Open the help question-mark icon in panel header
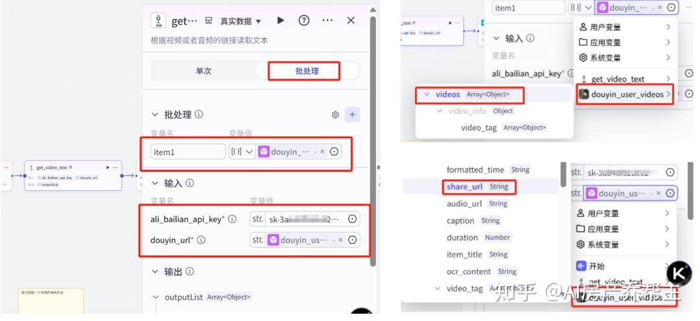This screenshot has width=700, height=321. 304,20
